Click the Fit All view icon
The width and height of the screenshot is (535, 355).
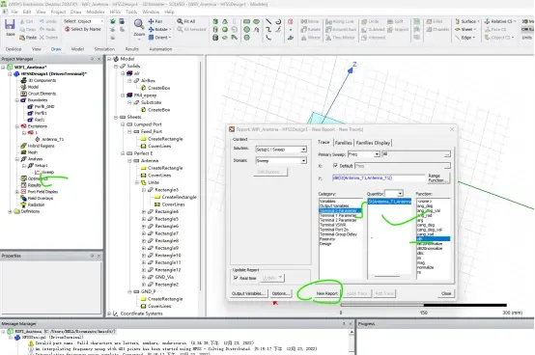coord(180,21)
